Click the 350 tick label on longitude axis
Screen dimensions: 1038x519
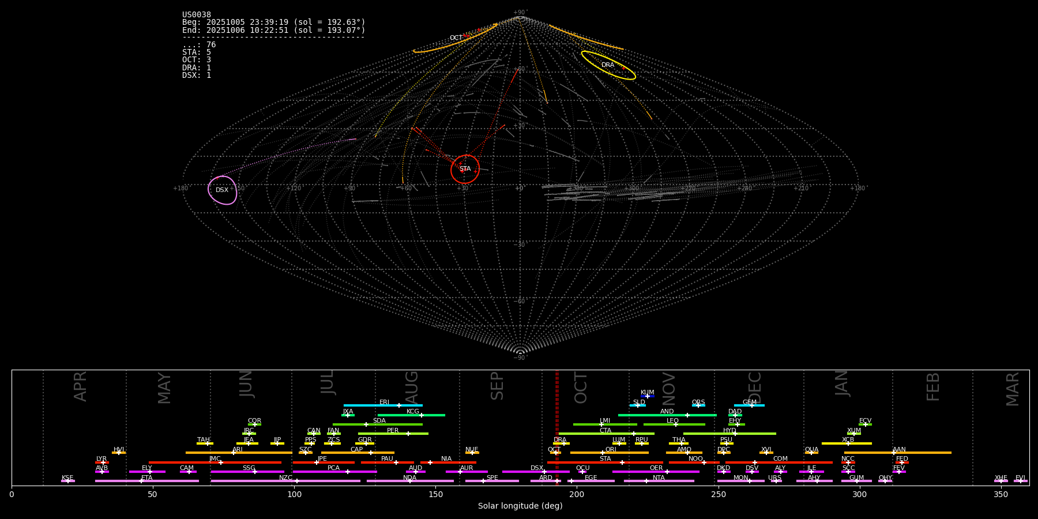pyautogui.click(x=1001, y=494)
